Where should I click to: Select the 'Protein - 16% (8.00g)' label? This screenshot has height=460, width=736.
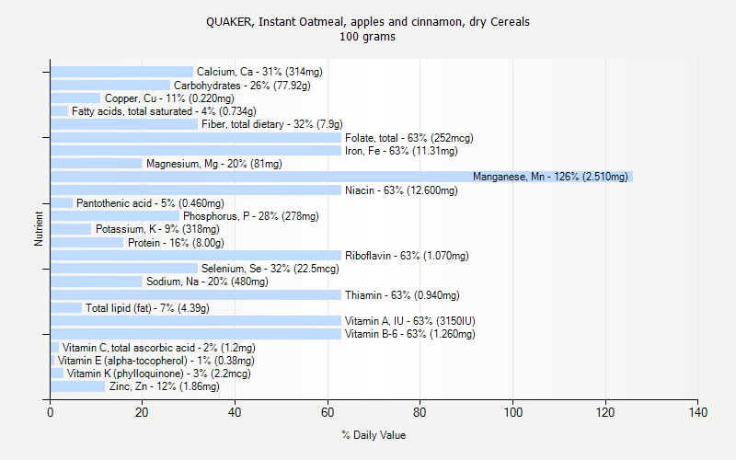point(176,243)
